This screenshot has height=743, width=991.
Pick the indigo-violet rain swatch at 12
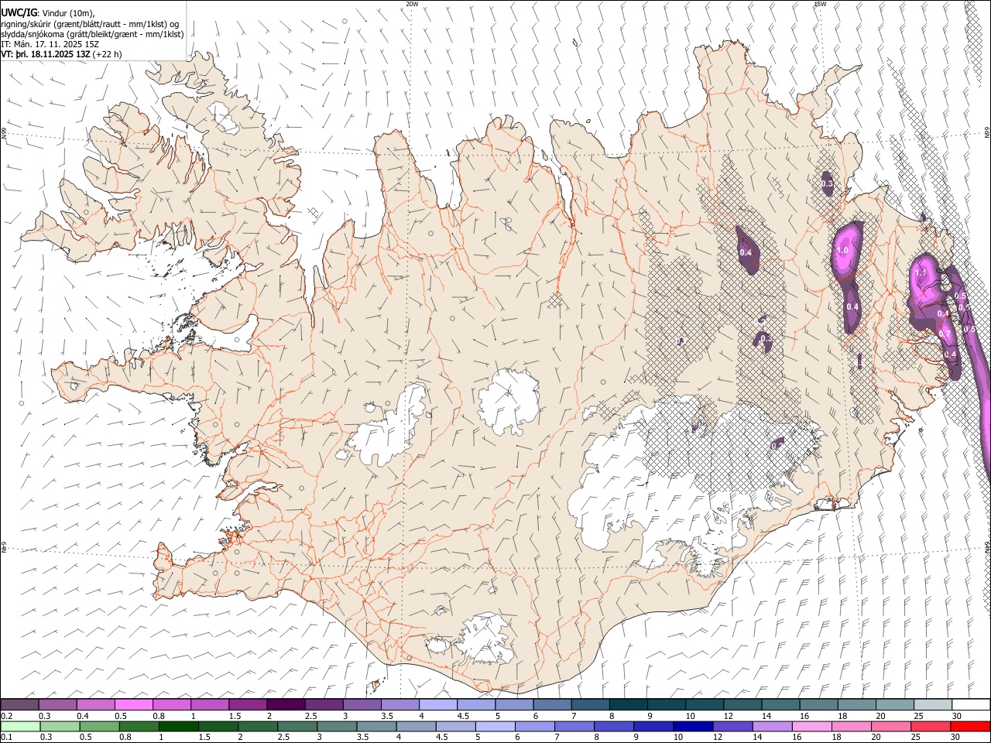732,726
